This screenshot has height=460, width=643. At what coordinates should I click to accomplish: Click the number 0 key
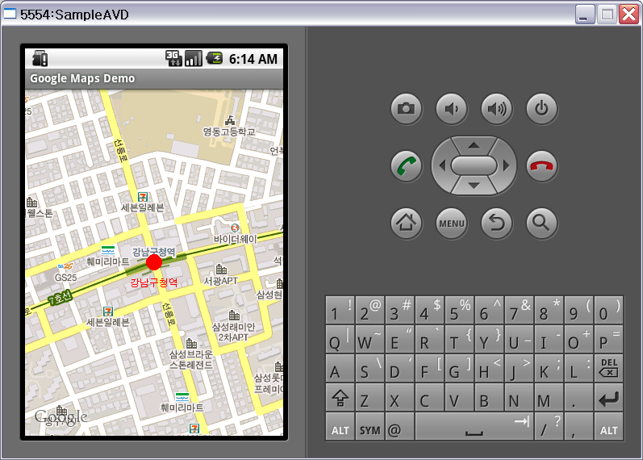click(x=608, y=310)
